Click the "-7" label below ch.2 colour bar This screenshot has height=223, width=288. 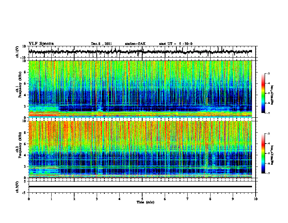[x=268, y=173]
